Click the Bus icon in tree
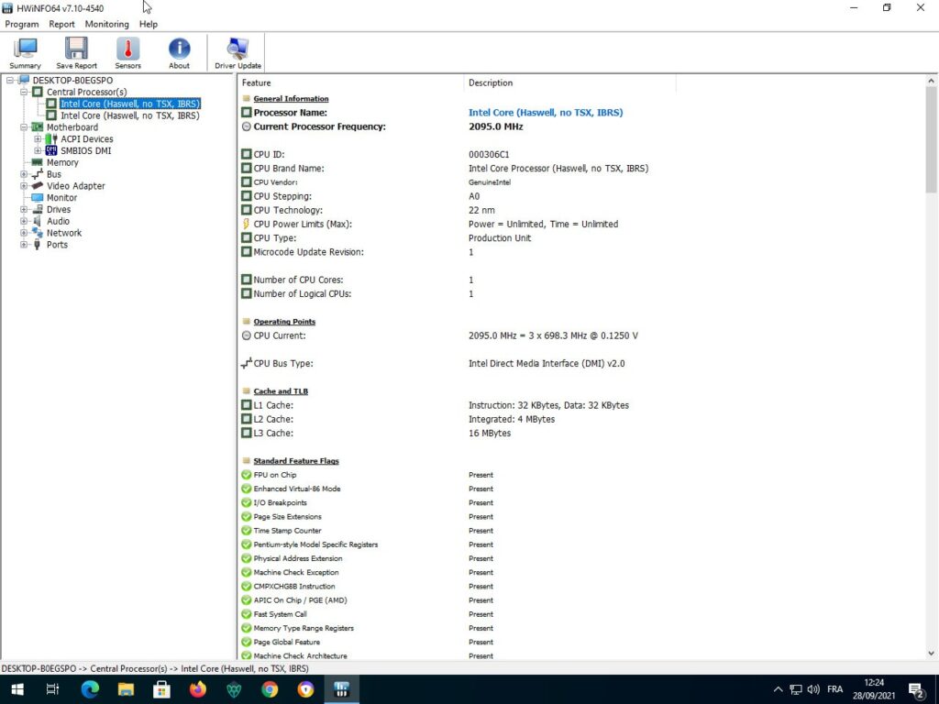939x704 pixels. pos(37,174)
